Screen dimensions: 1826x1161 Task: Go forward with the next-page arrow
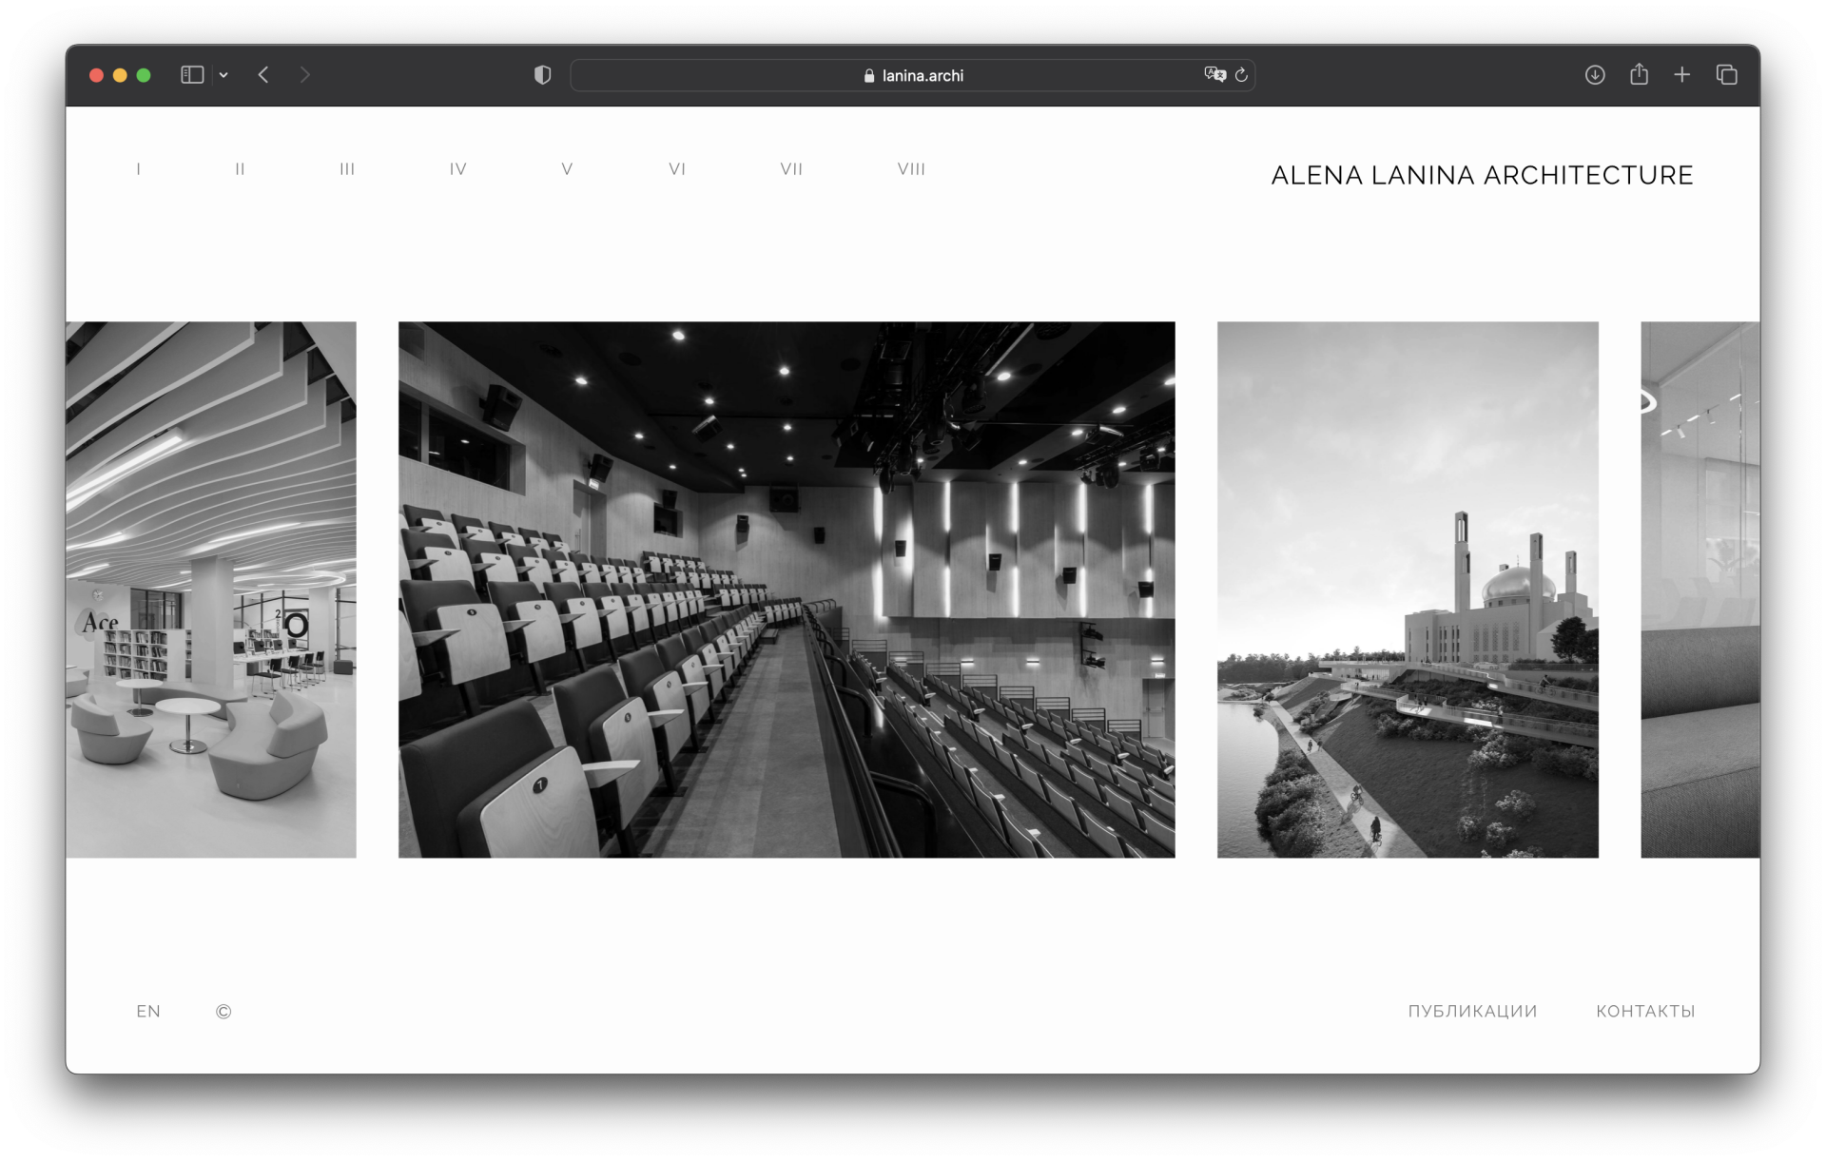point(304,75)
